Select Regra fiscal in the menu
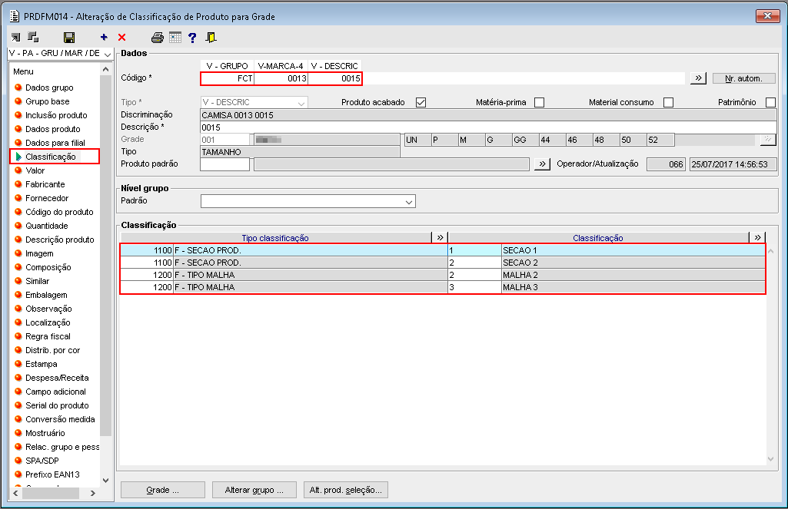 [48, 336]
